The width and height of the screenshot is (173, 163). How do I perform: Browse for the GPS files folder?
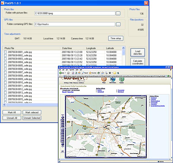118,24
